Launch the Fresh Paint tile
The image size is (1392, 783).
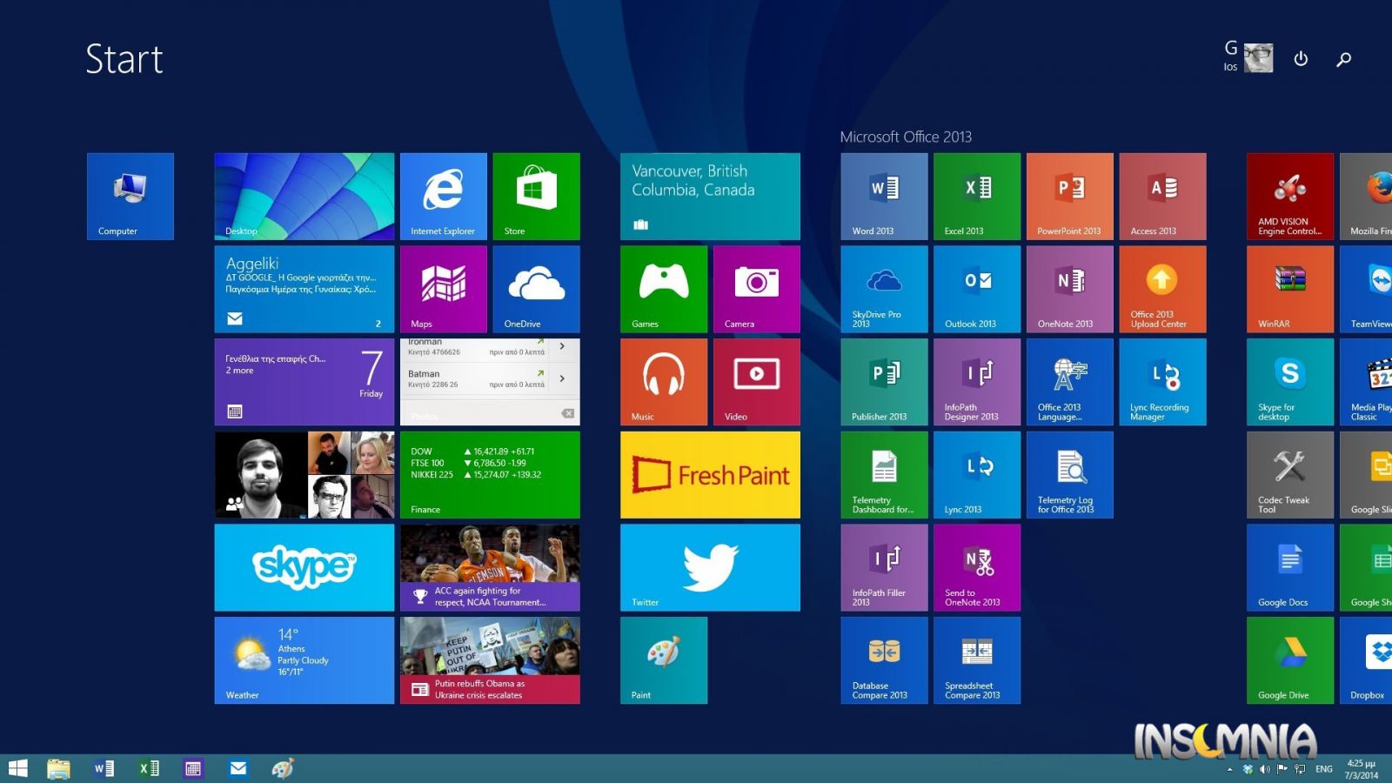[710, 475]
